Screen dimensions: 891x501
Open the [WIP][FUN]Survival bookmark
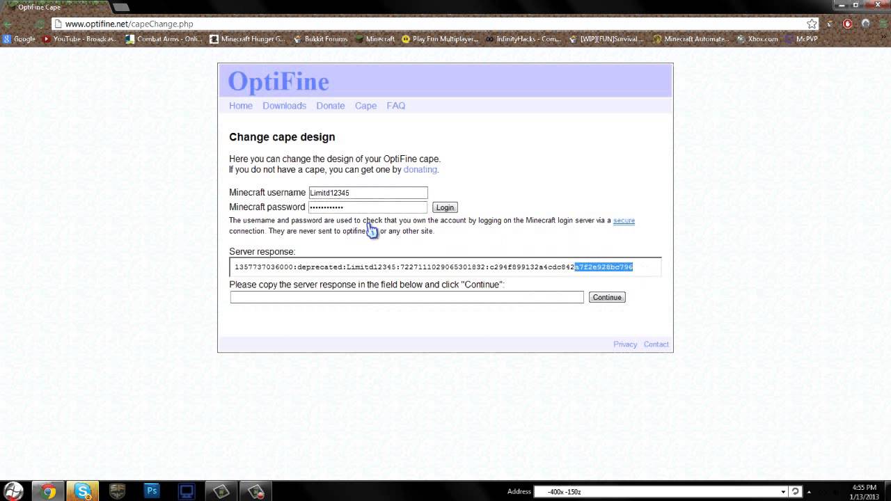(x=607, y=39)
